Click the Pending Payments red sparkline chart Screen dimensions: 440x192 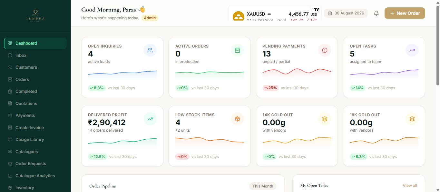[x=297, y=74]
